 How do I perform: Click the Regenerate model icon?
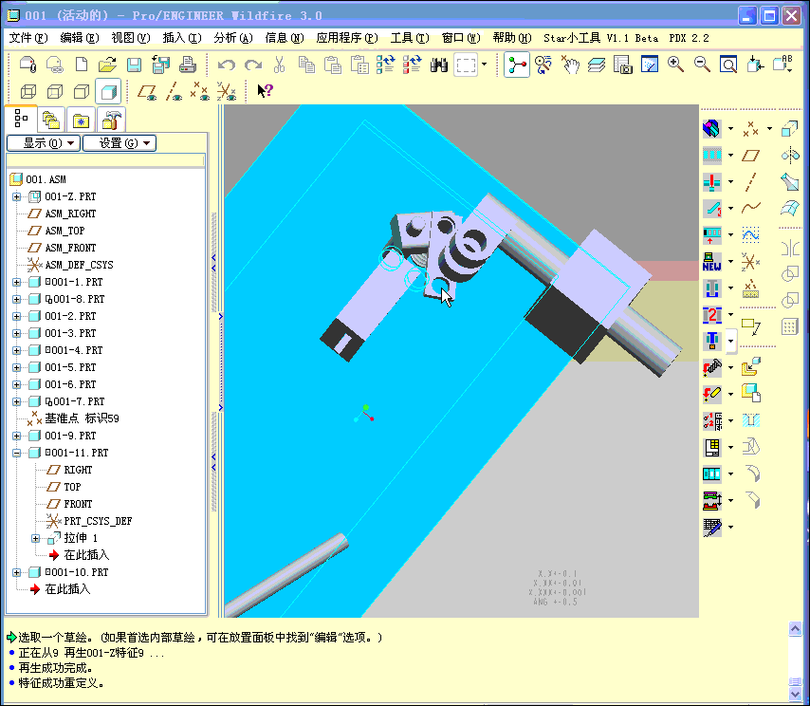coord(385,65)
